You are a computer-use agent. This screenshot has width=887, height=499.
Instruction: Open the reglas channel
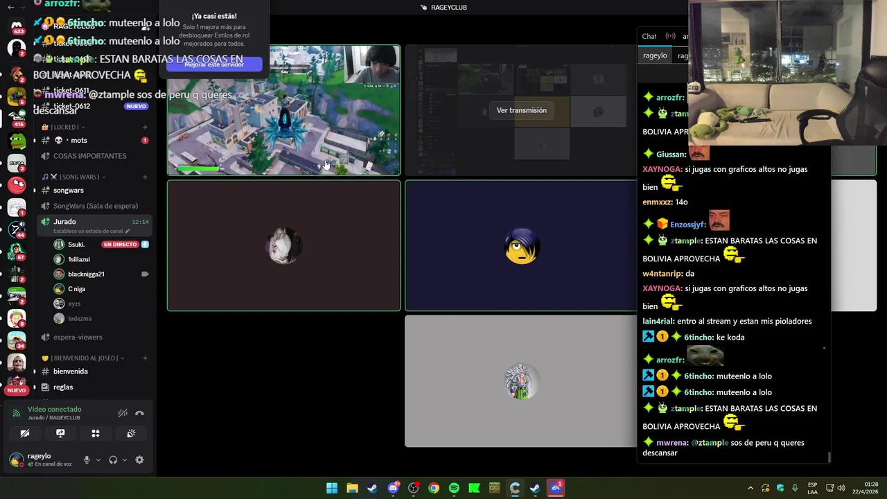click(94, 387)
